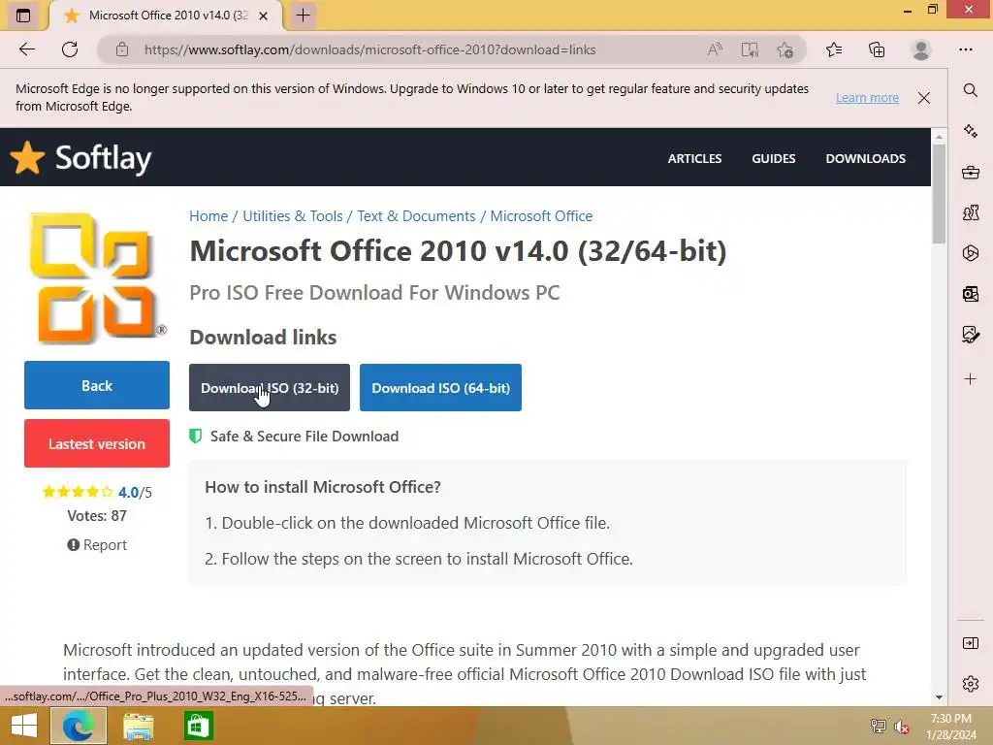This screenshot has height=745, width=993.
Task: Open a new tab with the plus button
Action: 303,16
